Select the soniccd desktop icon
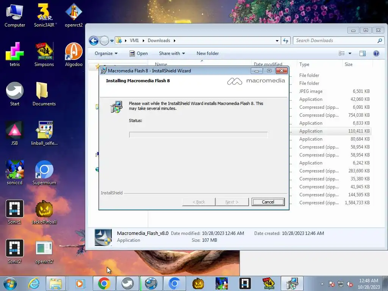This screenshot has height=291, width=388. tap(15, 173)
